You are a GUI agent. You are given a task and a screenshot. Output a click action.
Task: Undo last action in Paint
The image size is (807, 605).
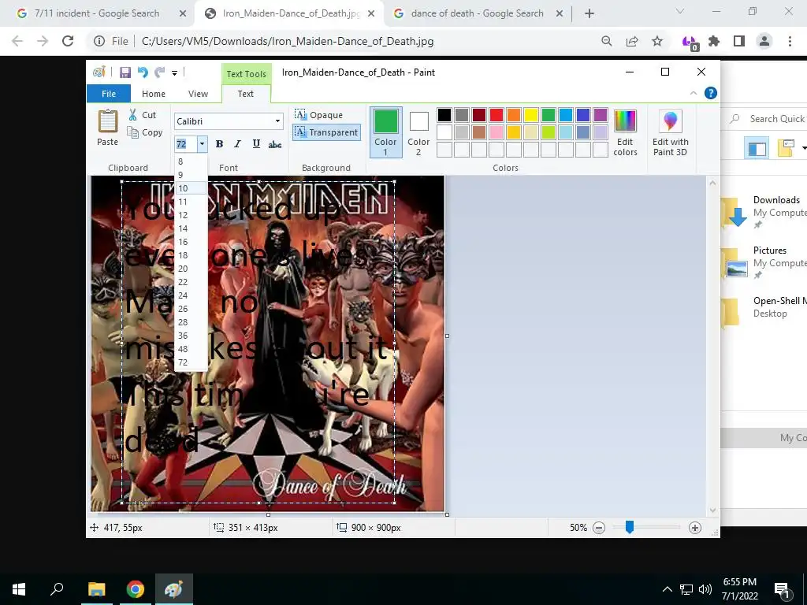point(143,72)
